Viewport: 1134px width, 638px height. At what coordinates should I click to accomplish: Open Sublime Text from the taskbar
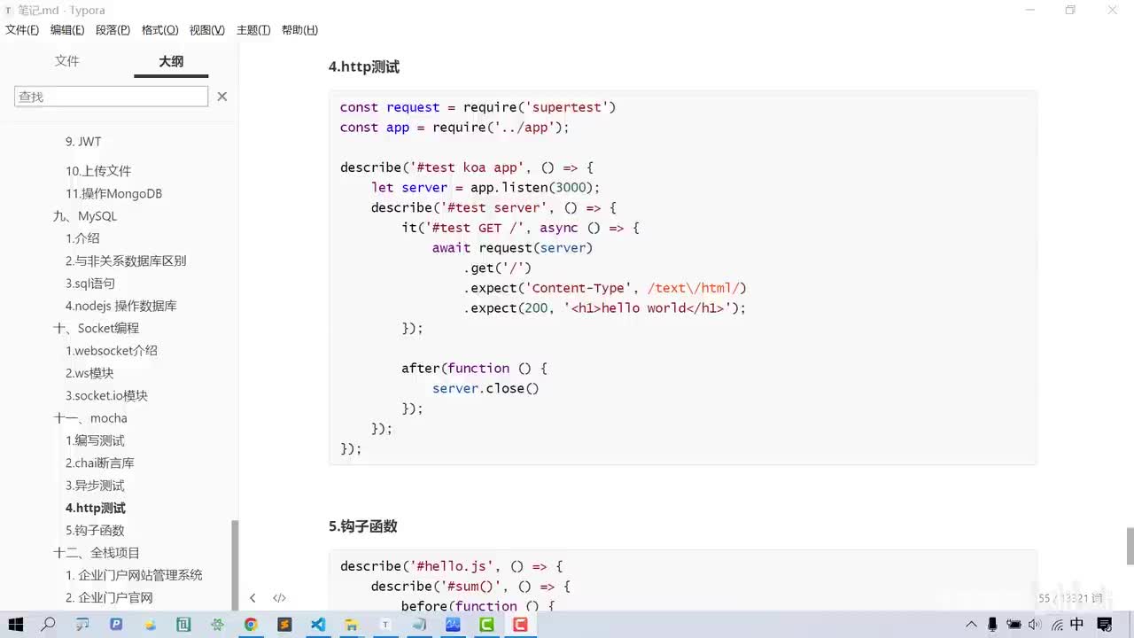point(284,625)
